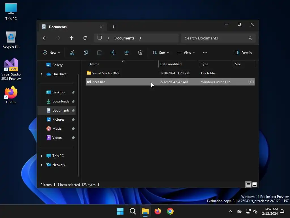Navigate up one folder level
This screenshot has height=218, width=290.
pyautogui.click(x=72, y=38)
